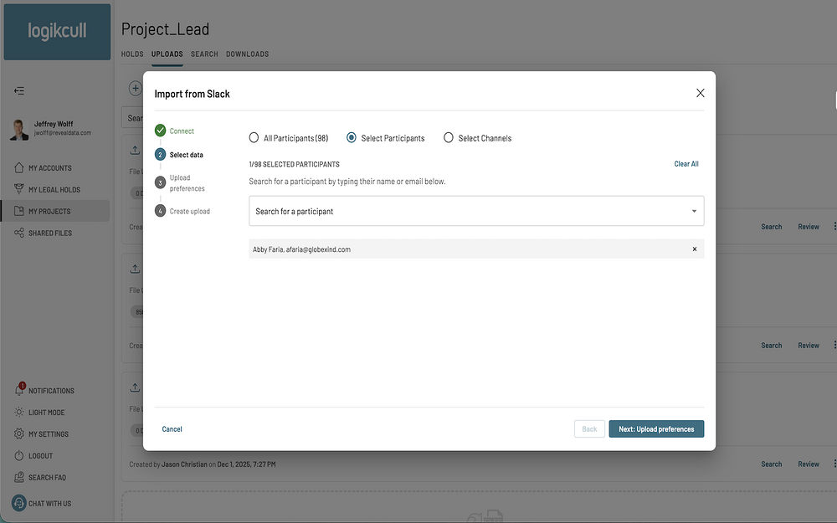Viewport: 837px width, 523px height.
Task: Open Shared Files share icon
Action: [19, 233]
